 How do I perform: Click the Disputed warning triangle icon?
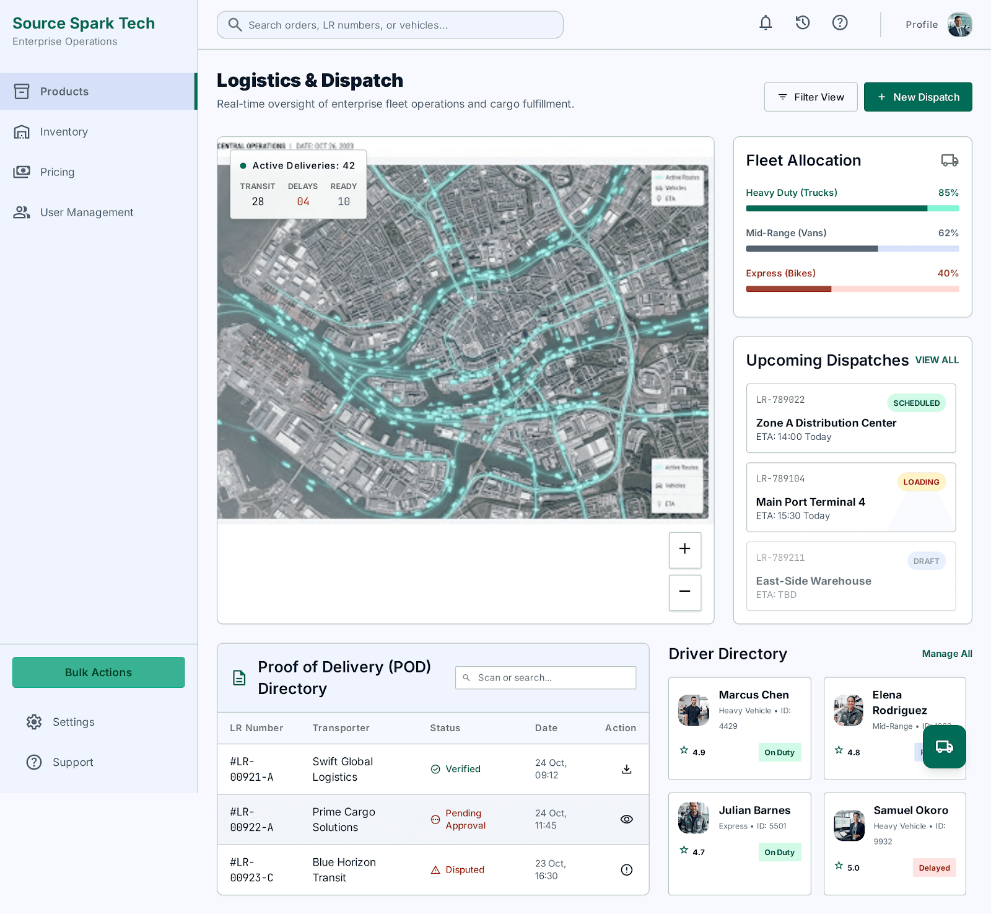(x=435, y=870)
